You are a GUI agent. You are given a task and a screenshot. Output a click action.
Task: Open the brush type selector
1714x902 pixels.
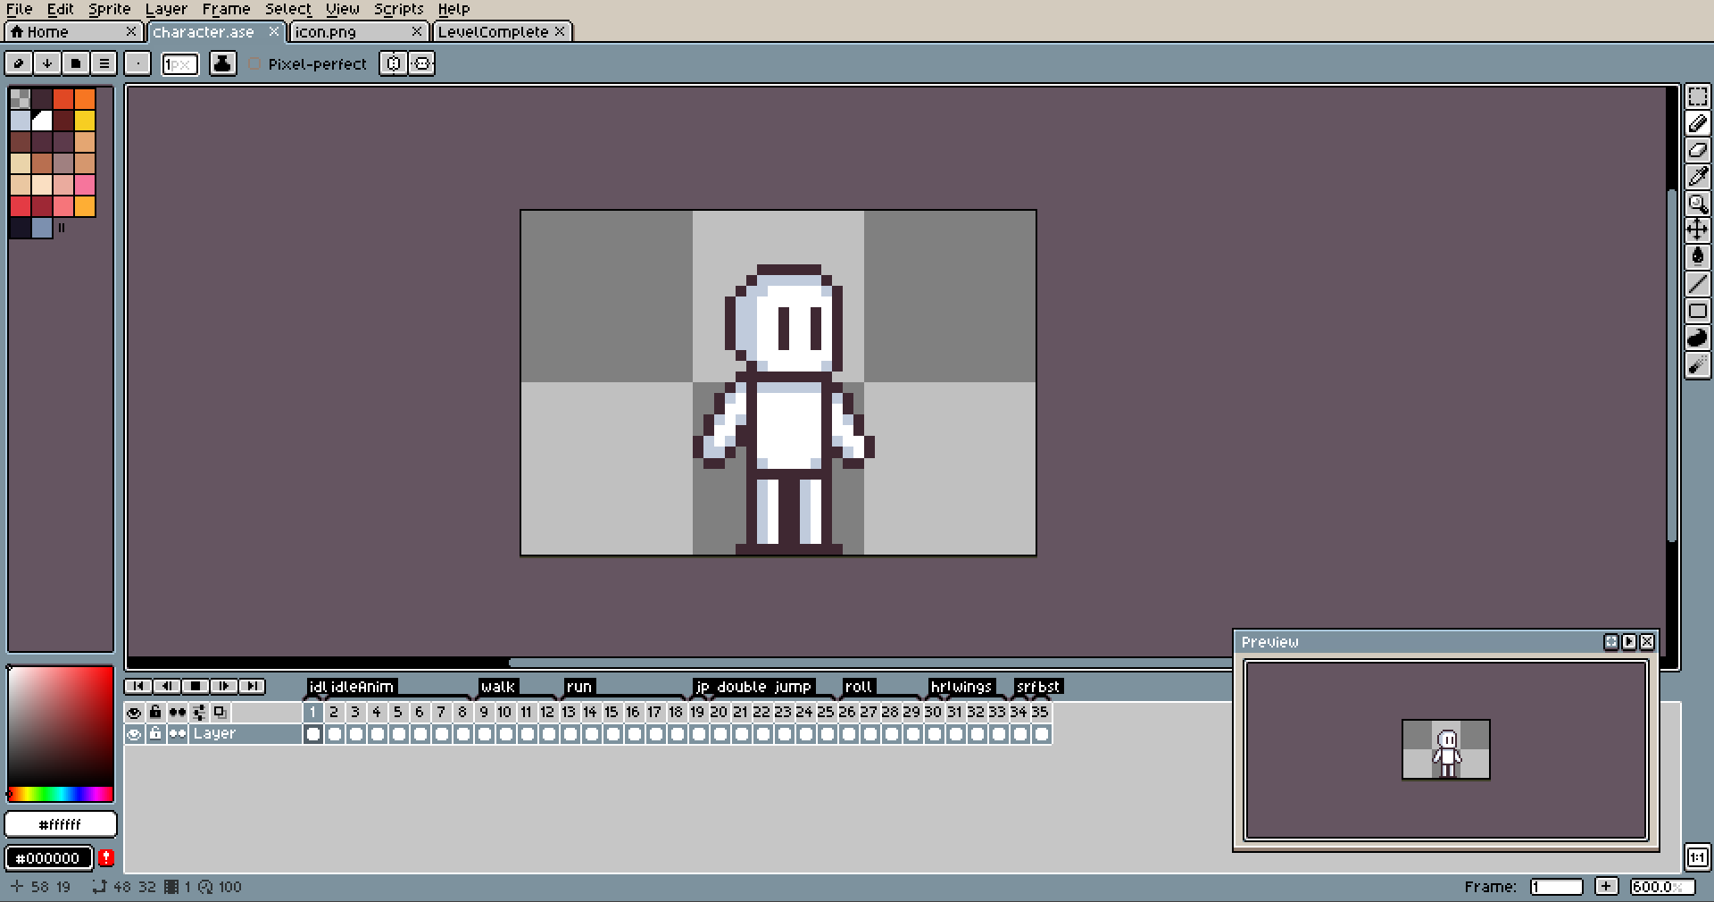[x=137, y=63]
